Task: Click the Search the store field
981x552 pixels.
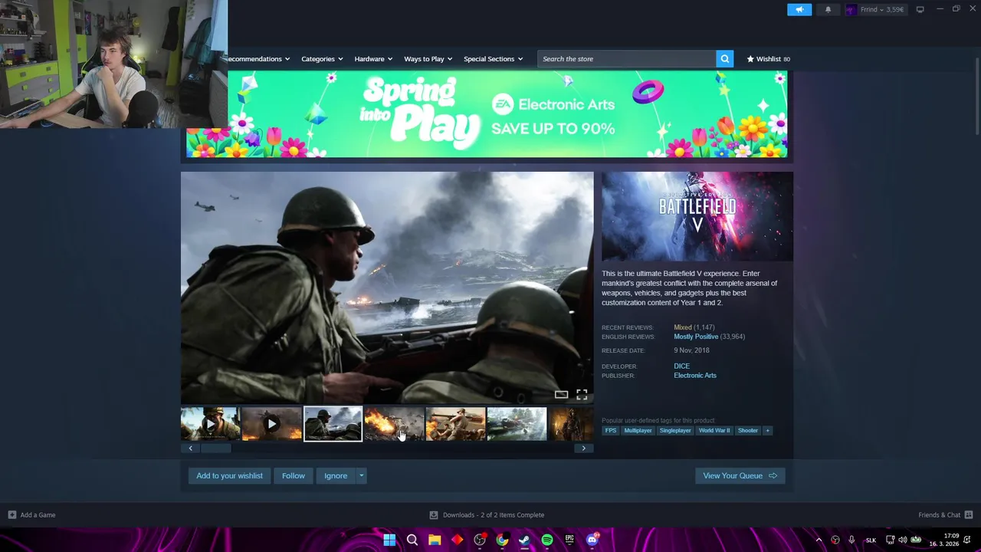Action: pos(627,59)
